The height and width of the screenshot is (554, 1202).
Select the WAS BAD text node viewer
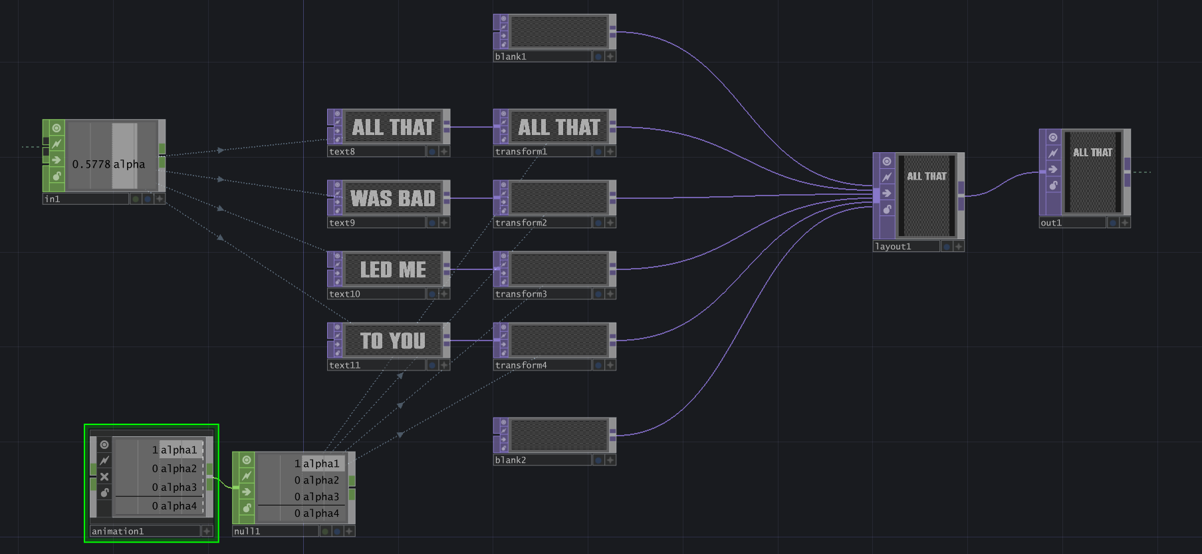click(393, 198)
